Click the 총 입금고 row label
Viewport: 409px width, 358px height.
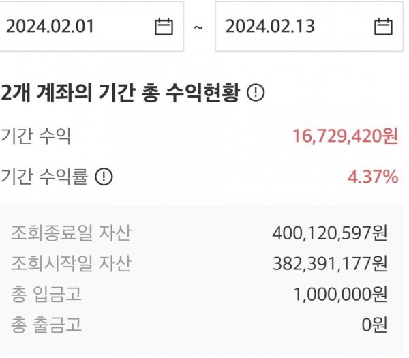tap(46, 294)
